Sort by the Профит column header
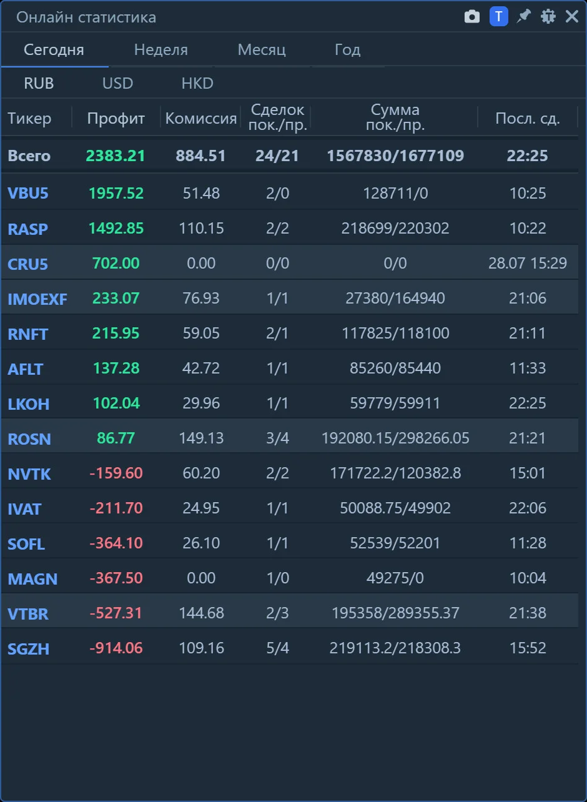This screenshot has width=587, height=802. tap(116, 118)
